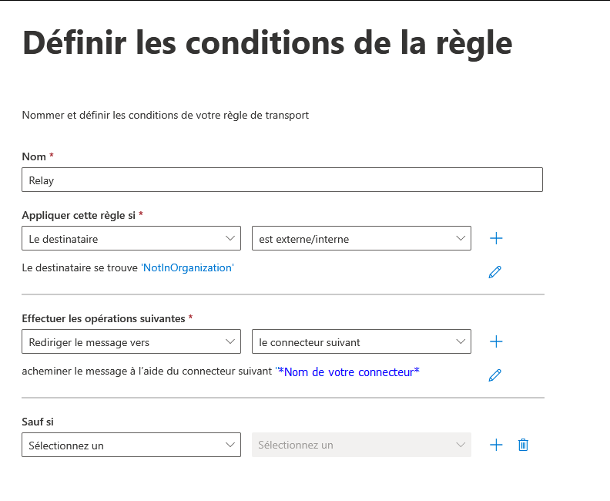Open the '*Nom de votre connecteur*' link
The width and height of the screenshot is (610, 501).
pos(347,372)
